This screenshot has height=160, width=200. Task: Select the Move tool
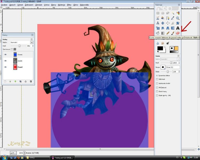pos(163,23)
